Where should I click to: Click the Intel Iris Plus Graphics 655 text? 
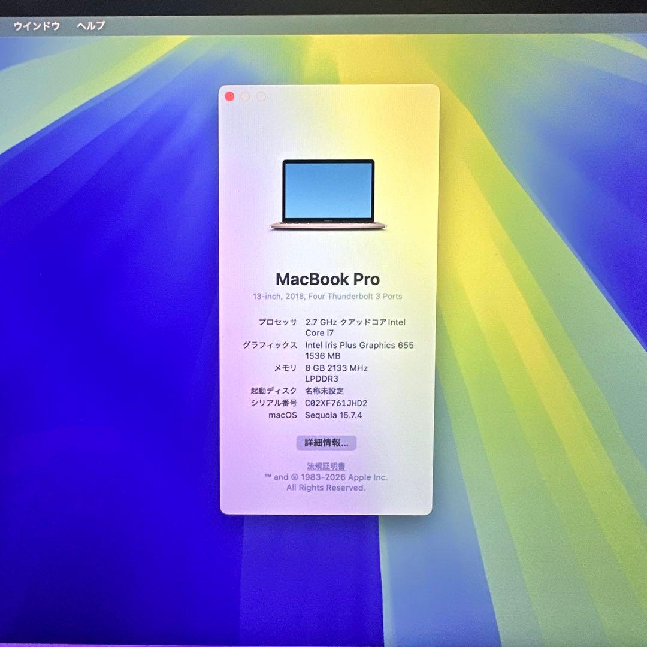click(359, 346)
